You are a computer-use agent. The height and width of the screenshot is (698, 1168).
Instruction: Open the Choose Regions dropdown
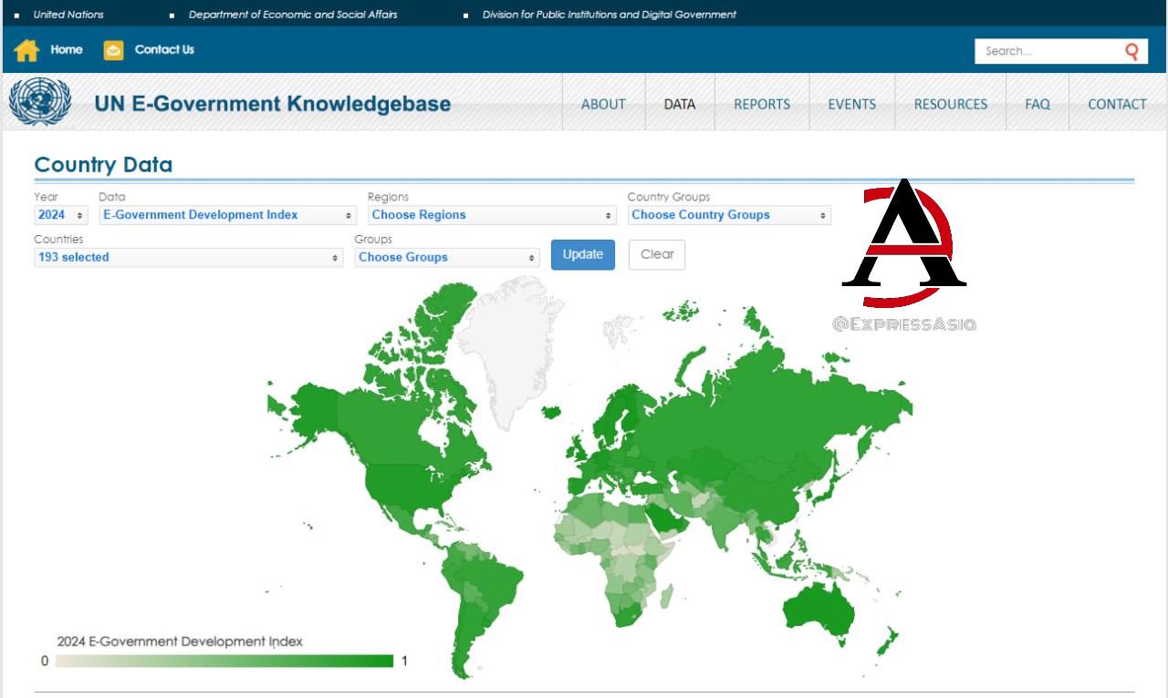click(493, 215)
